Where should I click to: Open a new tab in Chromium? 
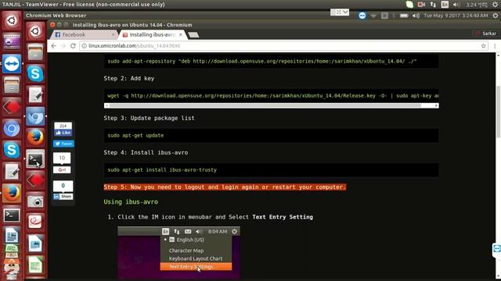pyautogui.click(x=193, y=34)
